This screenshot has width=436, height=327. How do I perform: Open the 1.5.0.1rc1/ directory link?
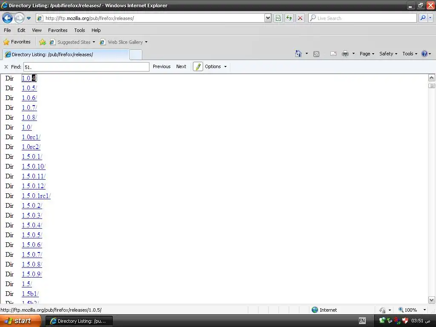(36, 196)
